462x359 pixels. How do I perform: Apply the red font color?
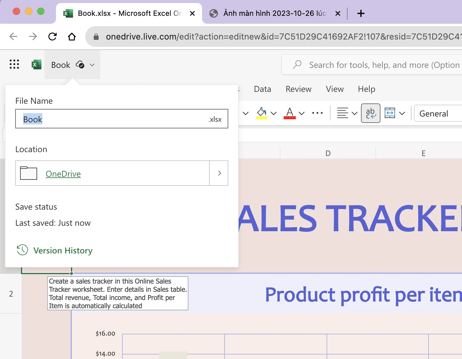coord(289,113)
